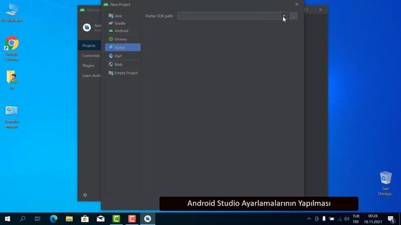Open Recycle Bin desktop icon

[x=386, y=183]
